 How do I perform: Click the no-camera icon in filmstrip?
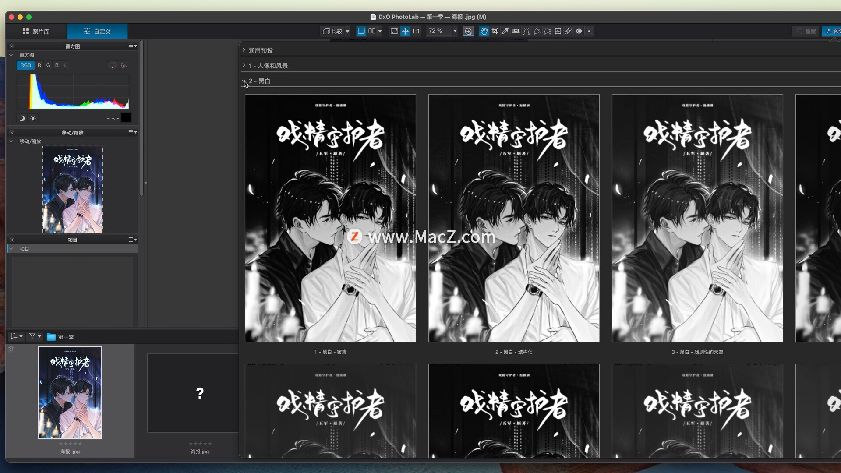(11, 349)
